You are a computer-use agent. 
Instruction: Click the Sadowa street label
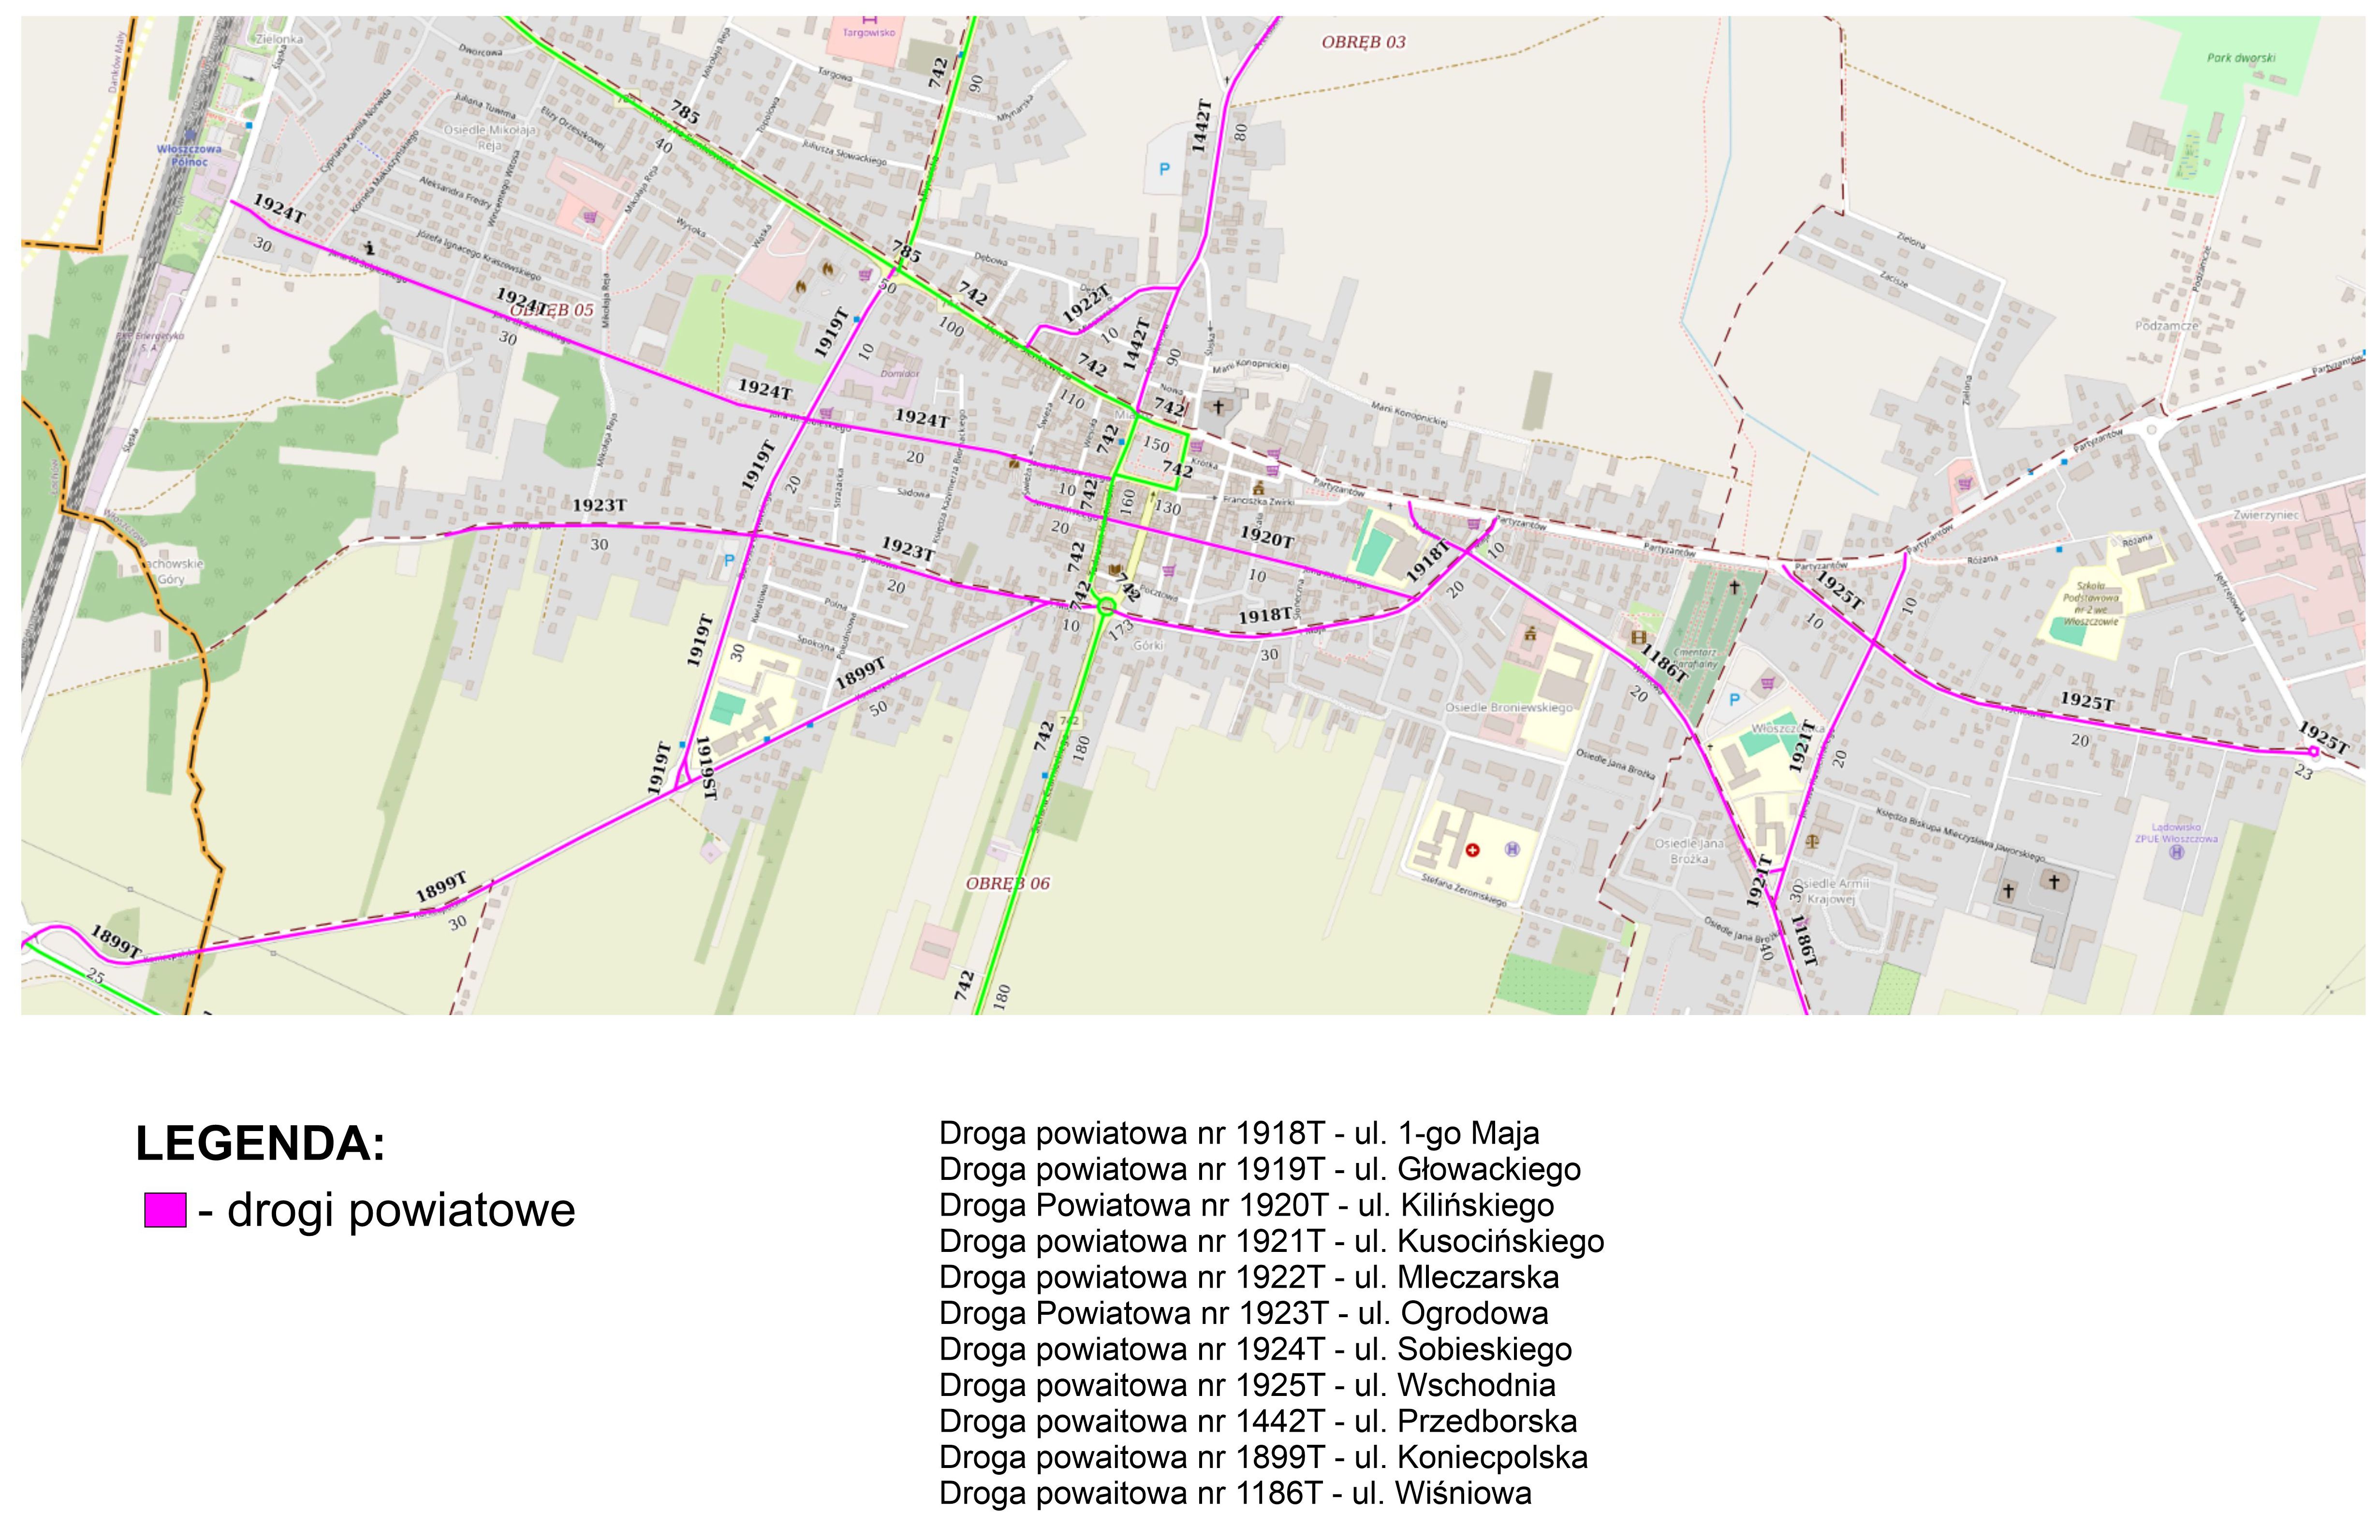click(x=913, y=493)
